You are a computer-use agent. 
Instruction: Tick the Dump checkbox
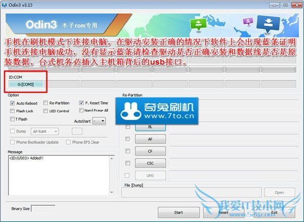(12, 131)
